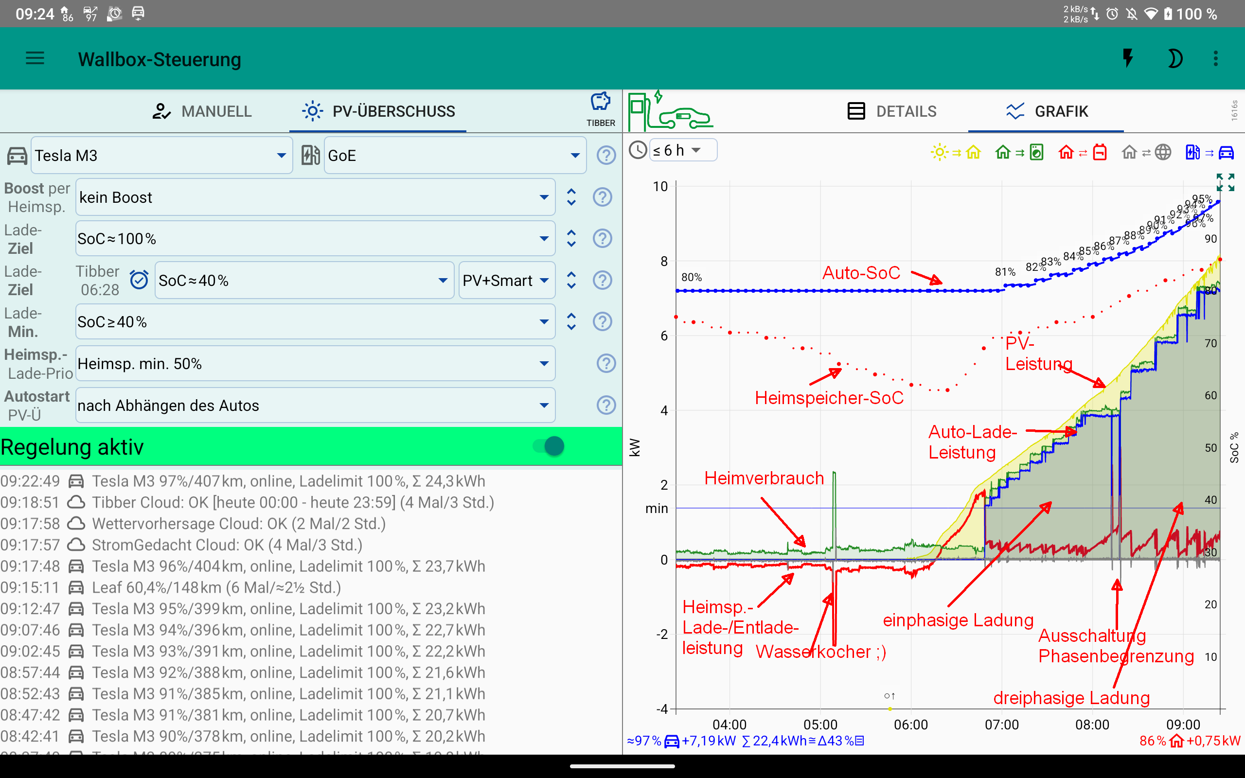The height and width of the screenshot is (778, 1245).
Task: Toggle PV to house series filter
Action: (x=956, y=152)
